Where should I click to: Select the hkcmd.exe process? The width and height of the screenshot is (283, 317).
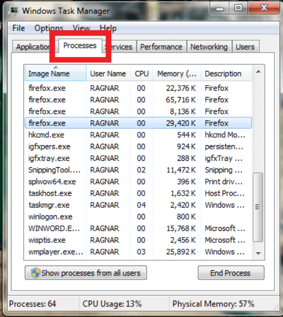coord(138,135)
